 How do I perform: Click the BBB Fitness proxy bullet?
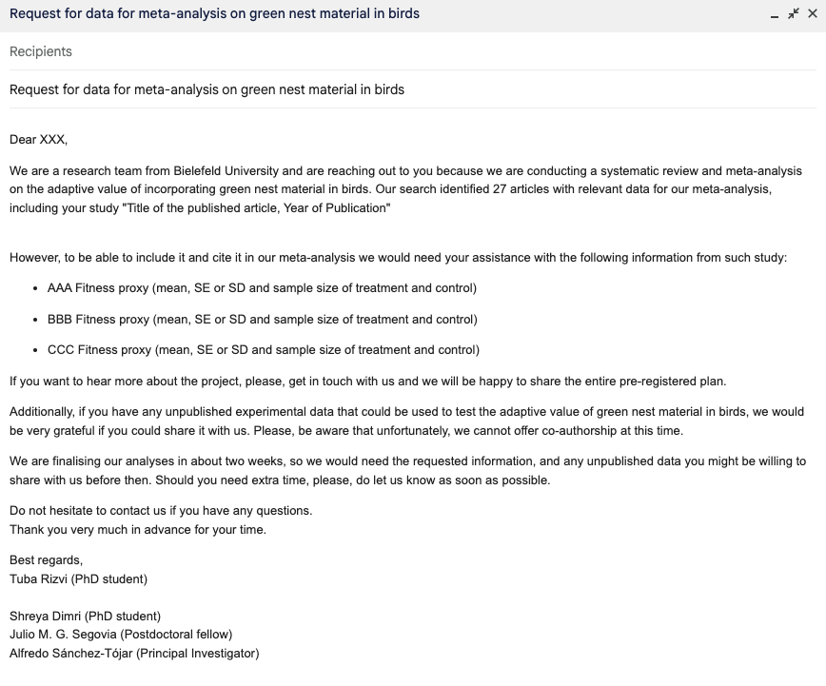point(262,319)
